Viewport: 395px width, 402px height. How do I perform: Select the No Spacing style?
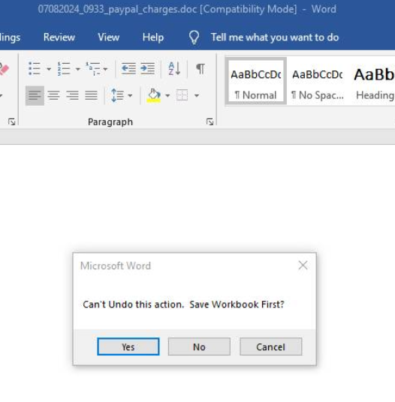click(x=318, y=81)
